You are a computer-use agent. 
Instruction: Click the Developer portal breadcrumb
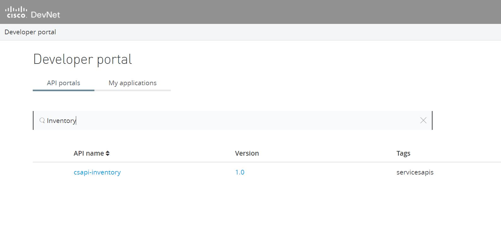coord(30,32)
